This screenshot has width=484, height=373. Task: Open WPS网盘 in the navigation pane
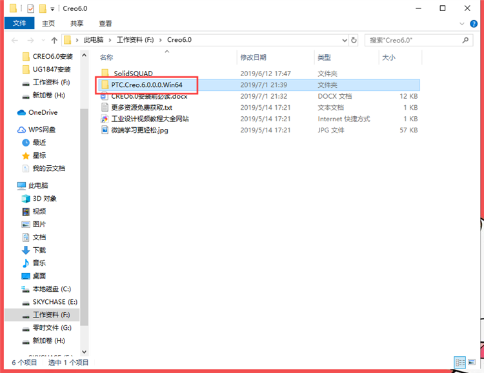click(x=42, y=130)
